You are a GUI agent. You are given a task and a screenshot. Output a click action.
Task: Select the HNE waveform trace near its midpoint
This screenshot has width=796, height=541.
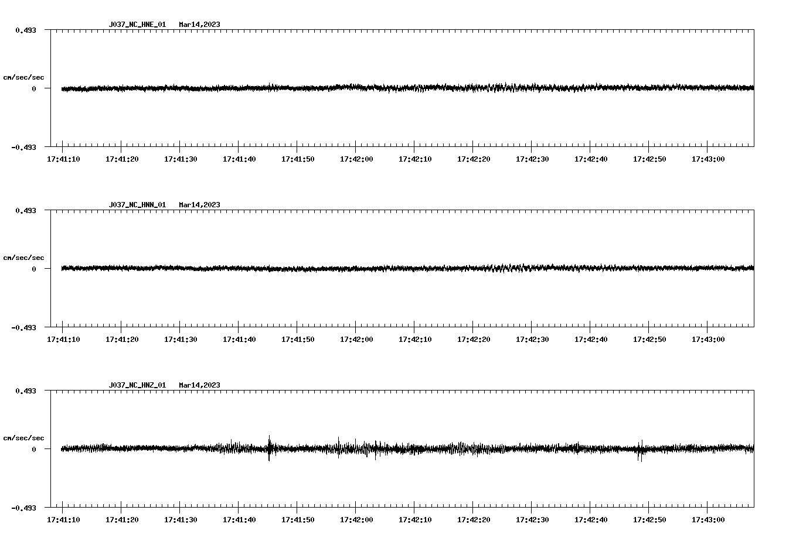404,88
